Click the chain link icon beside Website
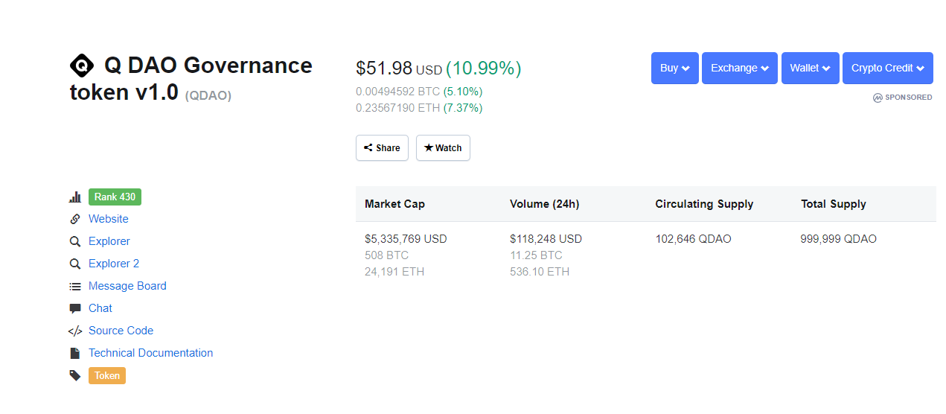This screenshot has width=946, height=414. (75, 219)
